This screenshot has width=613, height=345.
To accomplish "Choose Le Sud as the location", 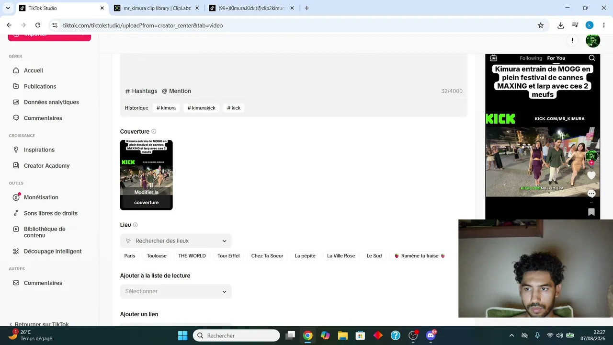I will coord(374,256).
